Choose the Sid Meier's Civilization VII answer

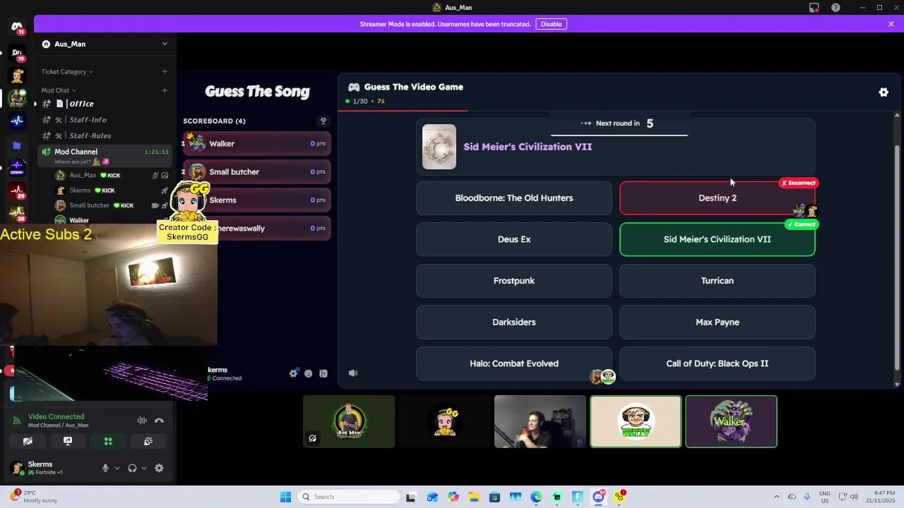tap(718, 239)
